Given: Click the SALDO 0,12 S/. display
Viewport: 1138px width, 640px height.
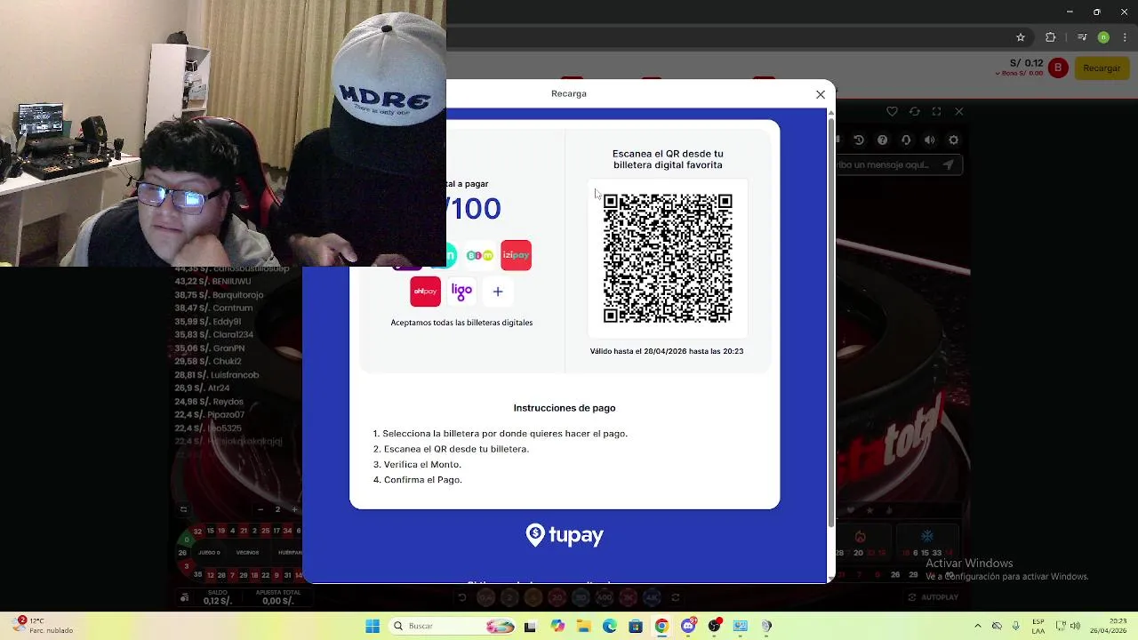Looking at the screenshot, I should click(218, 597).
